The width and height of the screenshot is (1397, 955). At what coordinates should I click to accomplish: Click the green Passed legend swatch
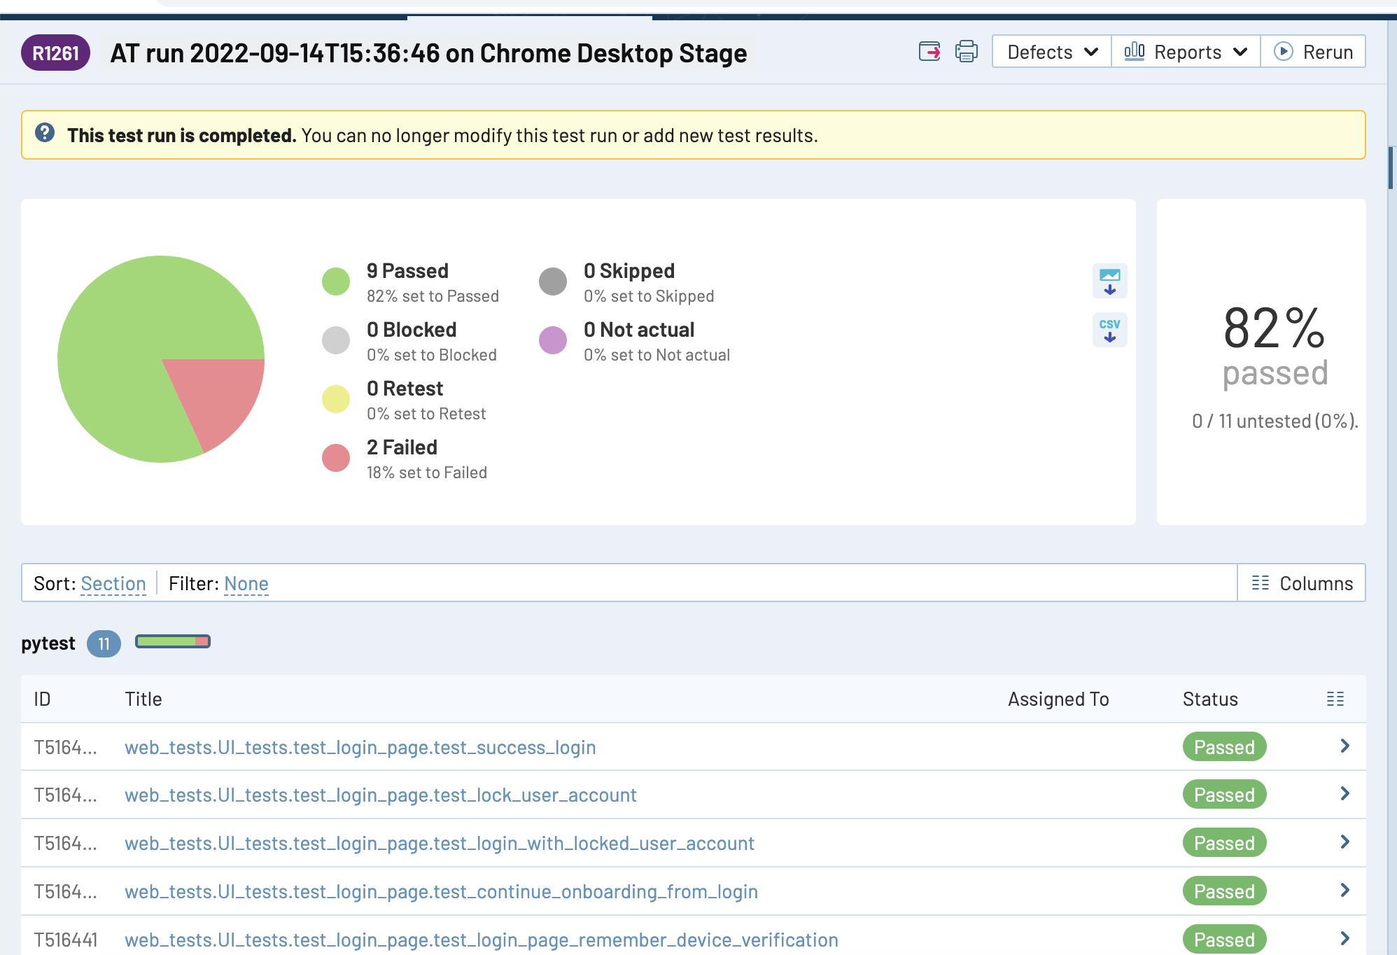[336, 281]
